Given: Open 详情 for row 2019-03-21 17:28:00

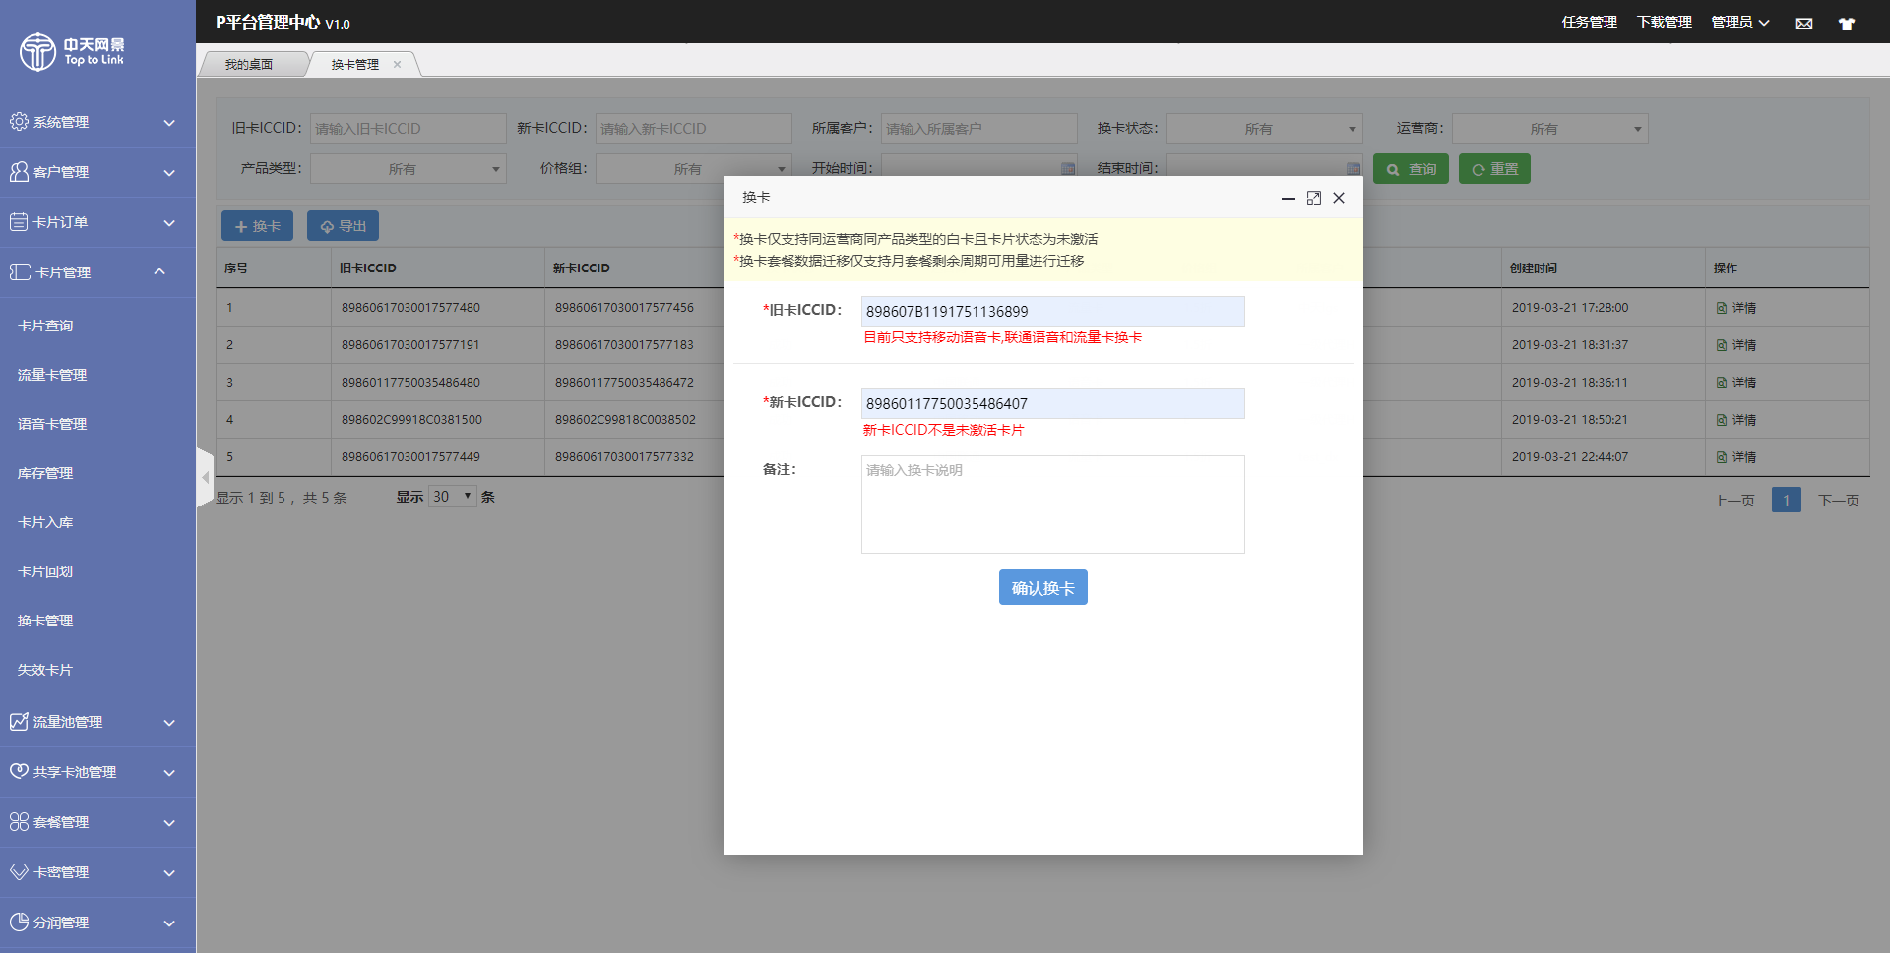Looking at the screenshot, I should [1736, 308].
